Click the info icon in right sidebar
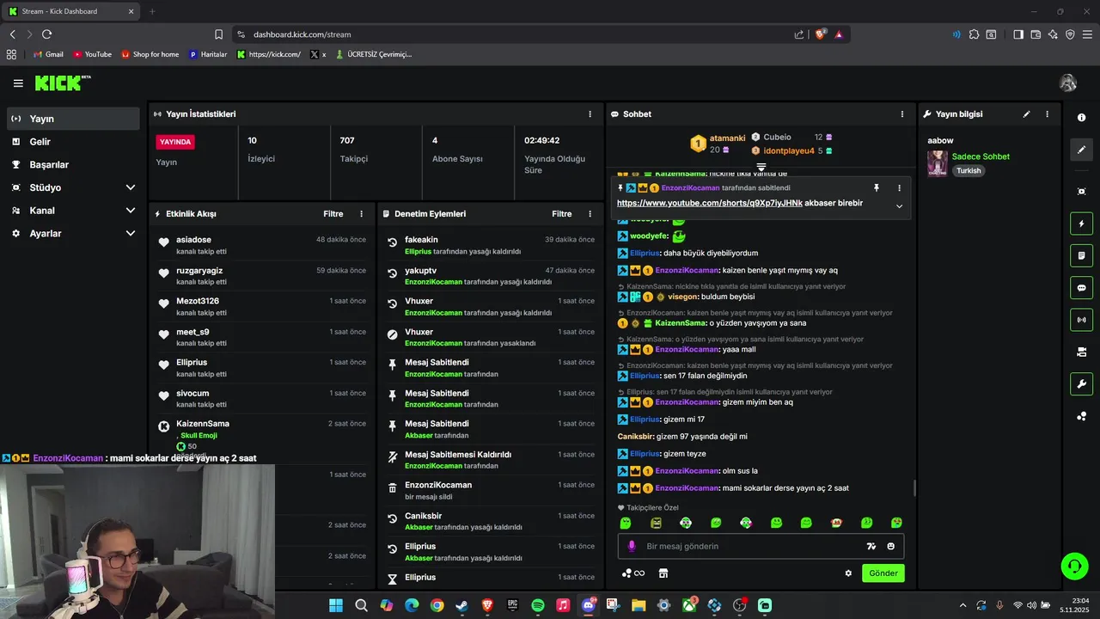The image size is (1100, 619). click(x=1081, y=118)
